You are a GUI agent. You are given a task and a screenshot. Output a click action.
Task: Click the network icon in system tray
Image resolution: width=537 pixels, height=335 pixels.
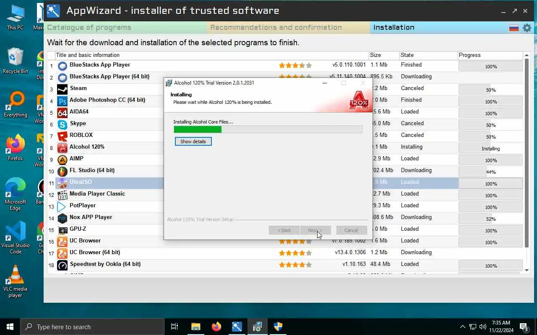473,327
